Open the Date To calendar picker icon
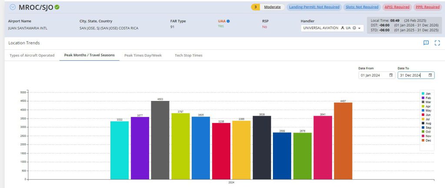The height and width of the screenshot is (188, 445). coord(430,75)
